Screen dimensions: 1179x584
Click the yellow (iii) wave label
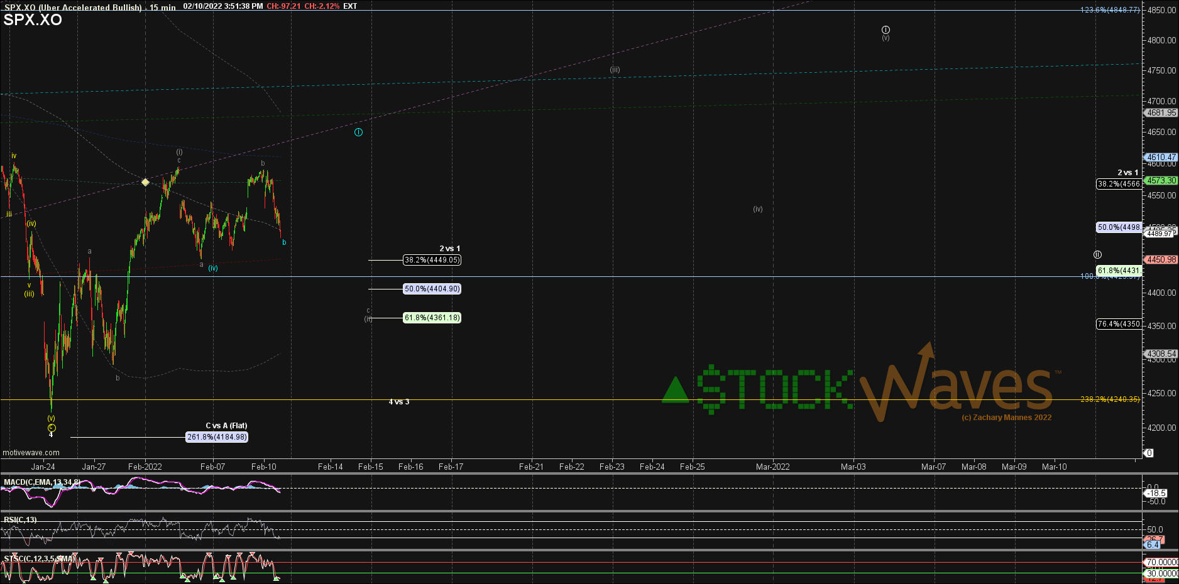pyautogui.click(x=30, y=294)
